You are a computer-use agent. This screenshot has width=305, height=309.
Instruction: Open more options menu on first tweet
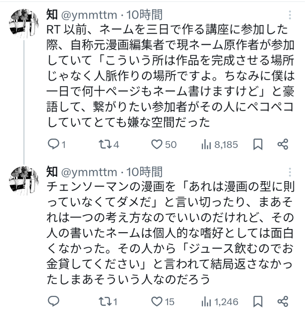click(x=290, y=15)
